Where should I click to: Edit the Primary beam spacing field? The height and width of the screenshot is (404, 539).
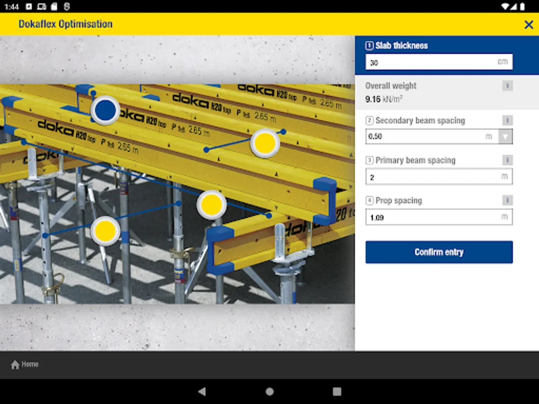tap(439, 177)
